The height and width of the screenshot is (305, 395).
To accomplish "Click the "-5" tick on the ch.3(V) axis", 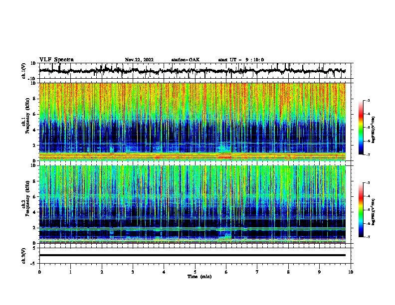I will [x=33, y=264].
